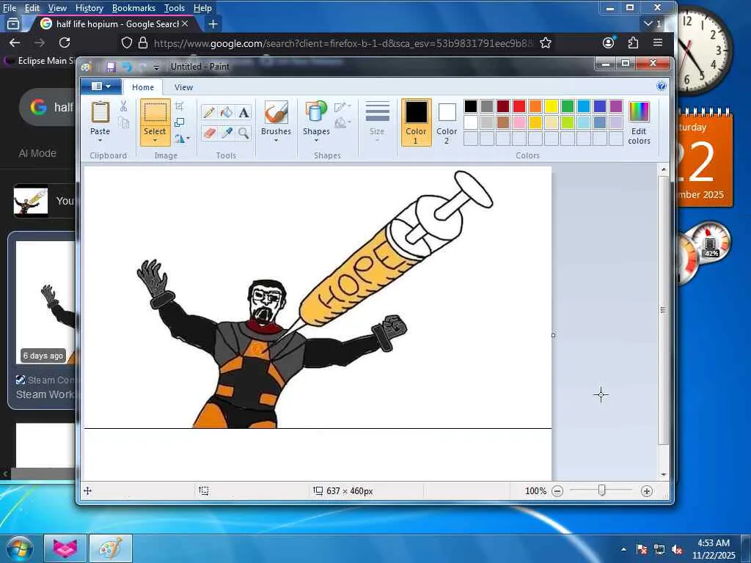Open Firefox File menu

click(x=10, y=8)
